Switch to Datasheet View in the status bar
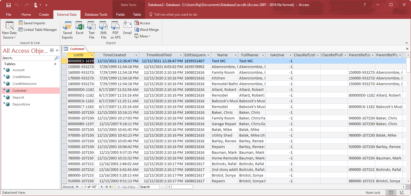411x196 pixels. pyautogui.click(x=391, y=193)
